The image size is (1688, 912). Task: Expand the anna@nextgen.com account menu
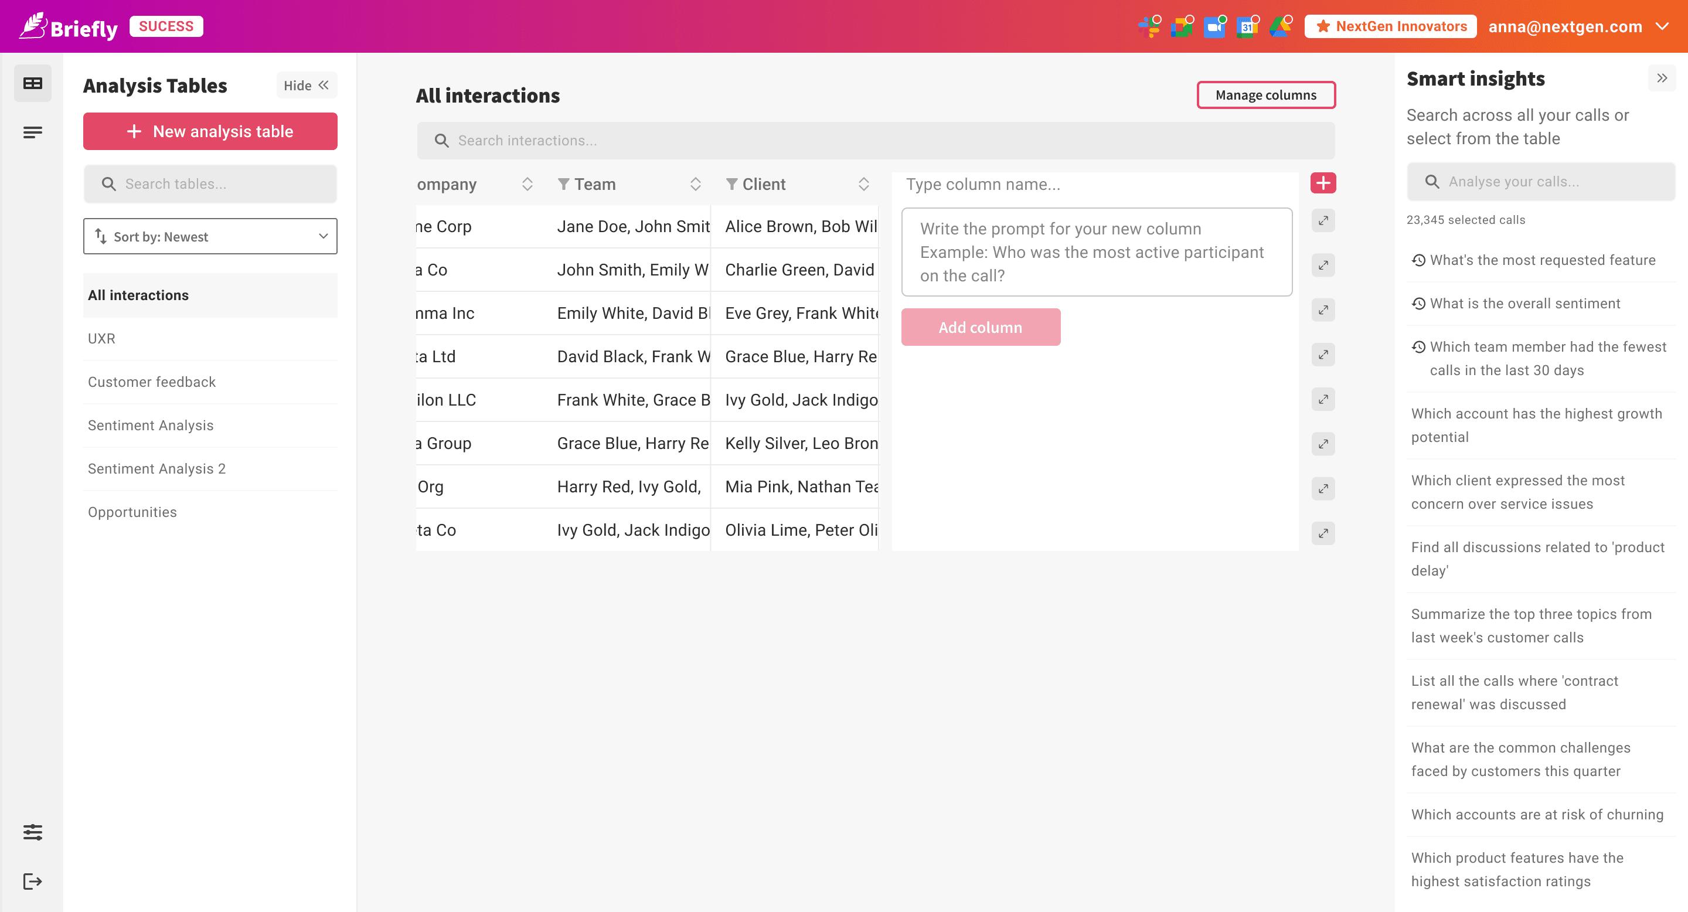[x=1662, y=27]
